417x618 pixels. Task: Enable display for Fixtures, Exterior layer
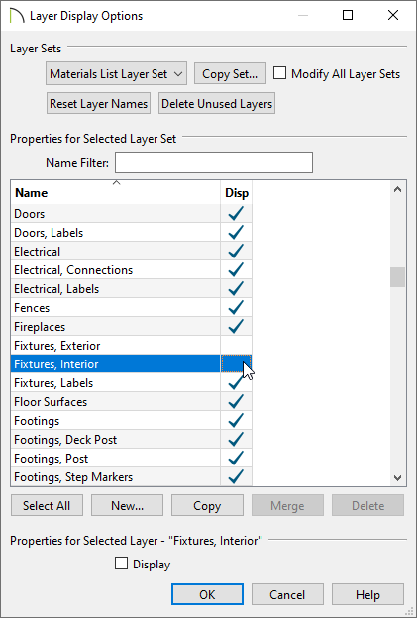236,346
